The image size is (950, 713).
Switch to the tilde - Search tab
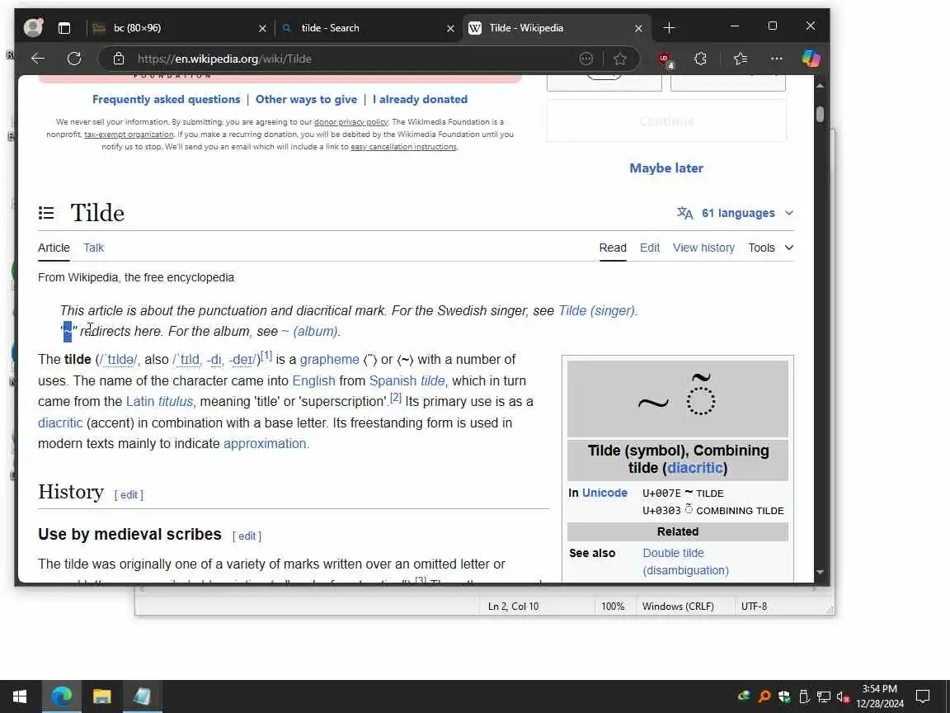point(367,28)
